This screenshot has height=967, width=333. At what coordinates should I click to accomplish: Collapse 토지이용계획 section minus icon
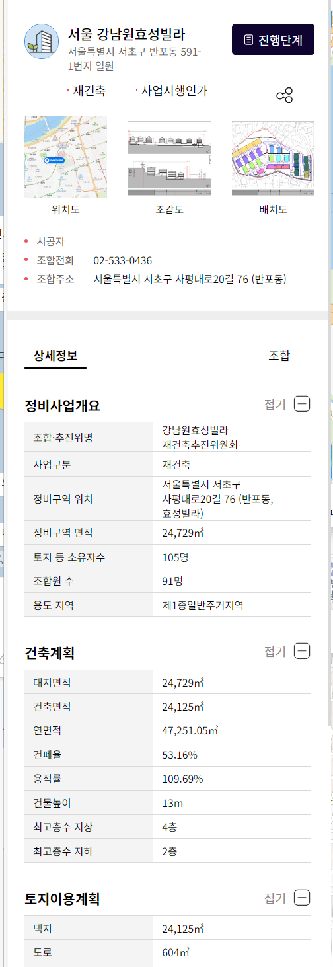[302, 898]
